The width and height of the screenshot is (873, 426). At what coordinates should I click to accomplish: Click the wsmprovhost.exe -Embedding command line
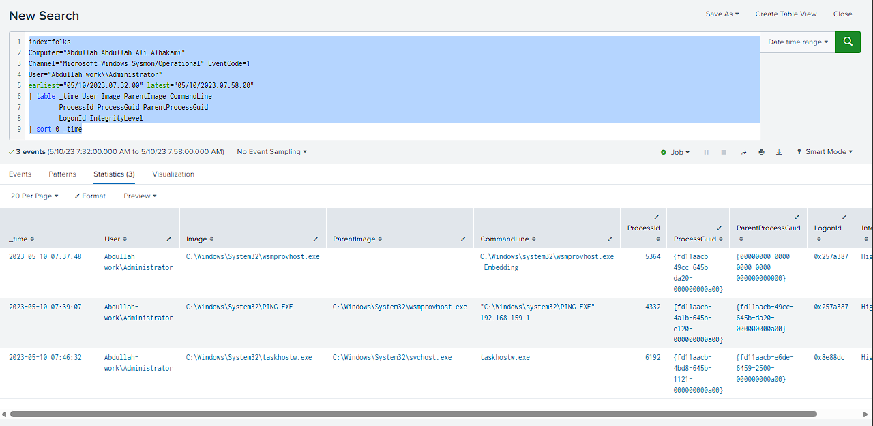pyautogui.click(x=547, y=262)
